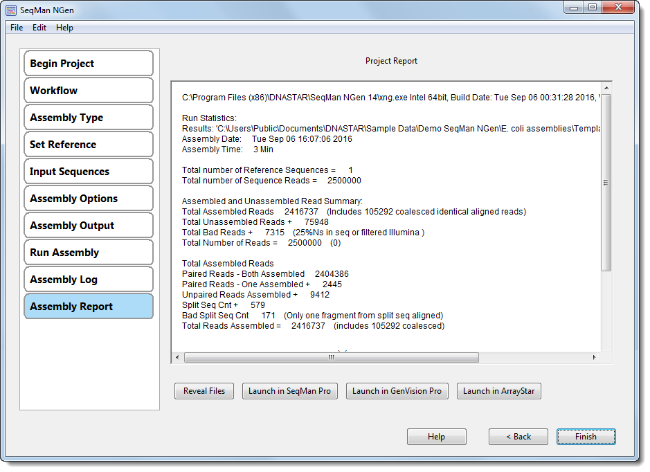The height and width of the screenshot is (472, 650).
Task: Click the 'Total Bad Reads + 7315' line
Action: pos(303,232)
